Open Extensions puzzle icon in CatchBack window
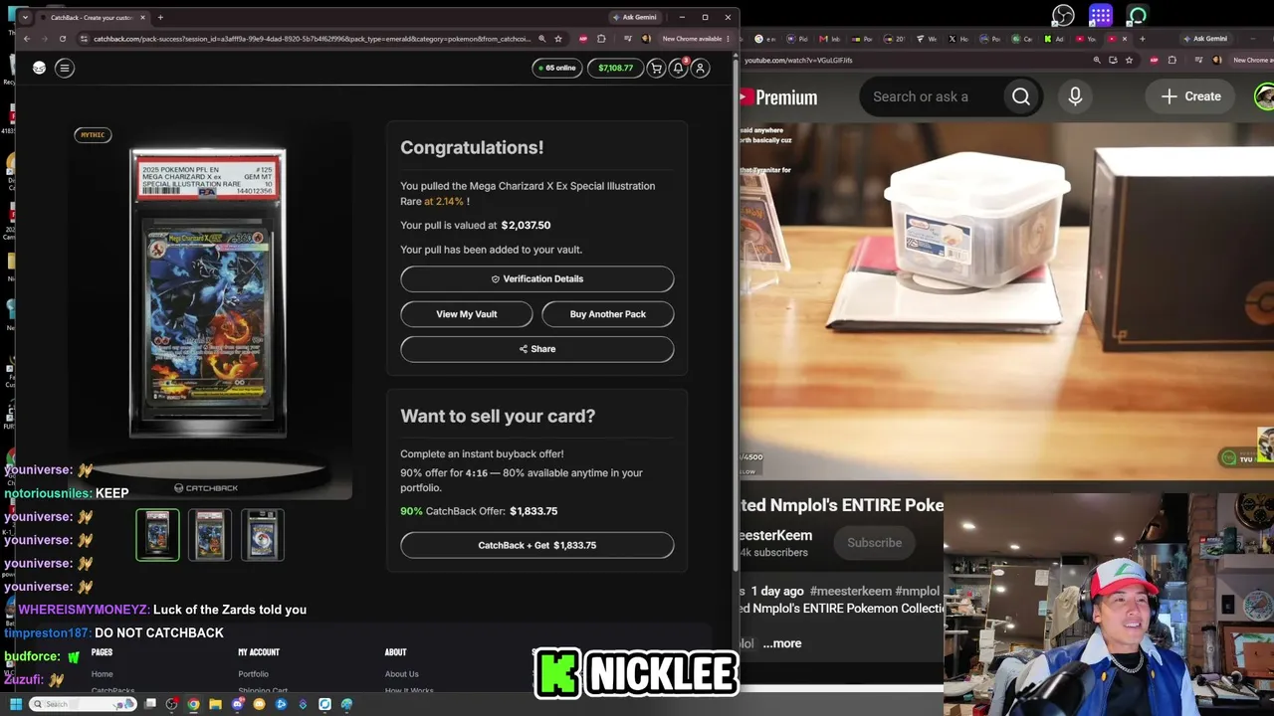The width and height of the screenshot is (1274, 716). pos(601,39)
